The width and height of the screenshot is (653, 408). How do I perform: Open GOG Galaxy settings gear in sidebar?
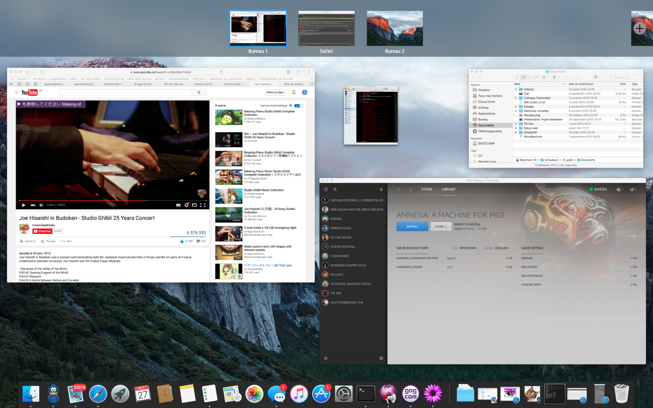pos(381,358)
